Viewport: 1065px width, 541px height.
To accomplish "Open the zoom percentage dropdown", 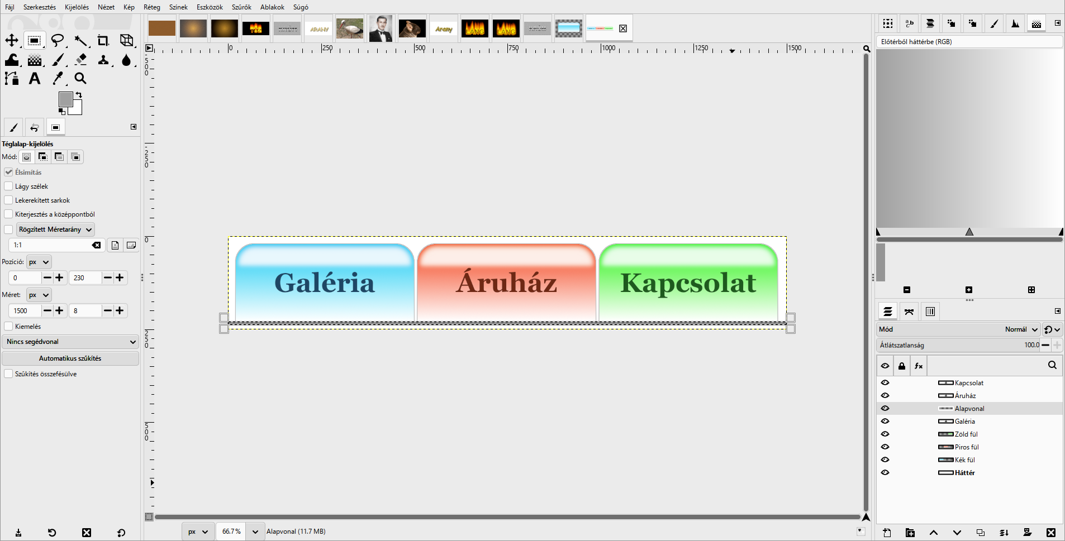I will (x=255, y=532).
